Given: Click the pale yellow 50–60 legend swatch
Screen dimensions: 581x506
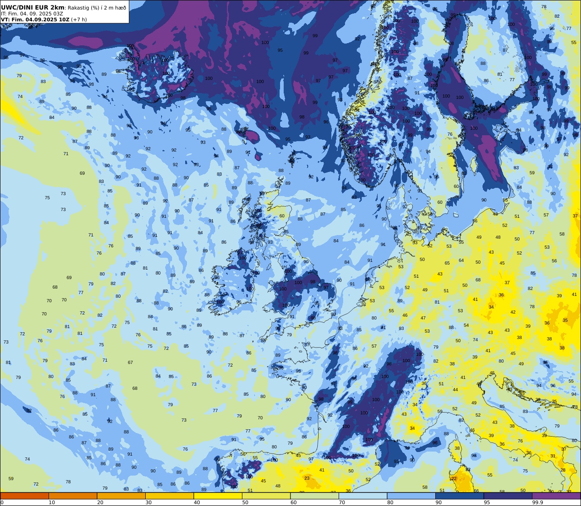Looking at the screenshot, I should [x=266, y=496].
